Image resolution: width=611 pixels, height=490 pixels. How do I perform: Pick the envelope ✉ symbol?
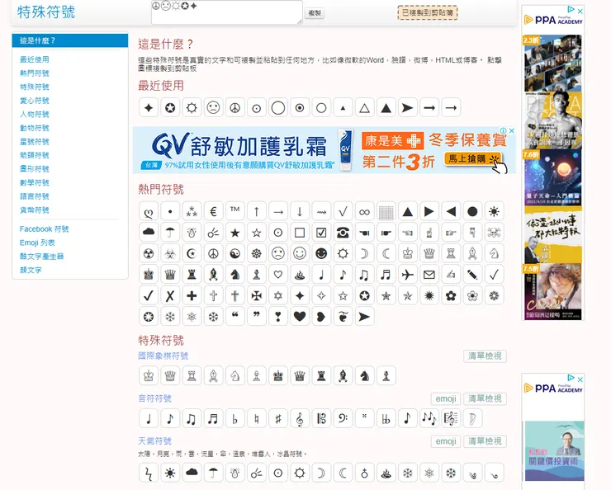tap(429, 275)
